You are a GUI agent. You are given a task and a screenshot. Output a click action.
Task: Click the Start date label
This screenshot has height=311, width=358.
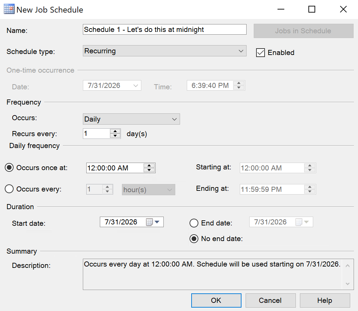tap(29, 223)
